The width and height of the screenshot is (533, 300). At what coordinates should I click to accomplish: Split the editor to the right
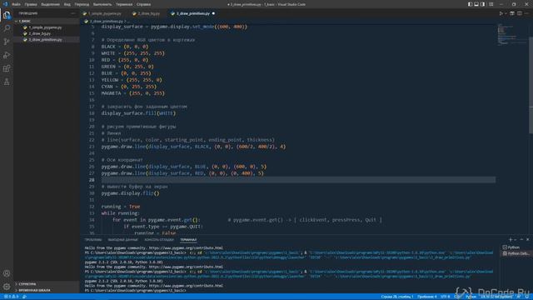520,13
